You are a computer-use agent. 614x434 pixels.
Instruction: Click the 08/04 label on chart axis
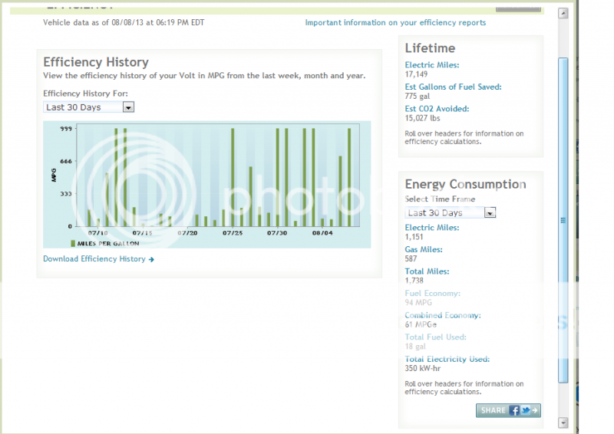click(x=322, y=233)
